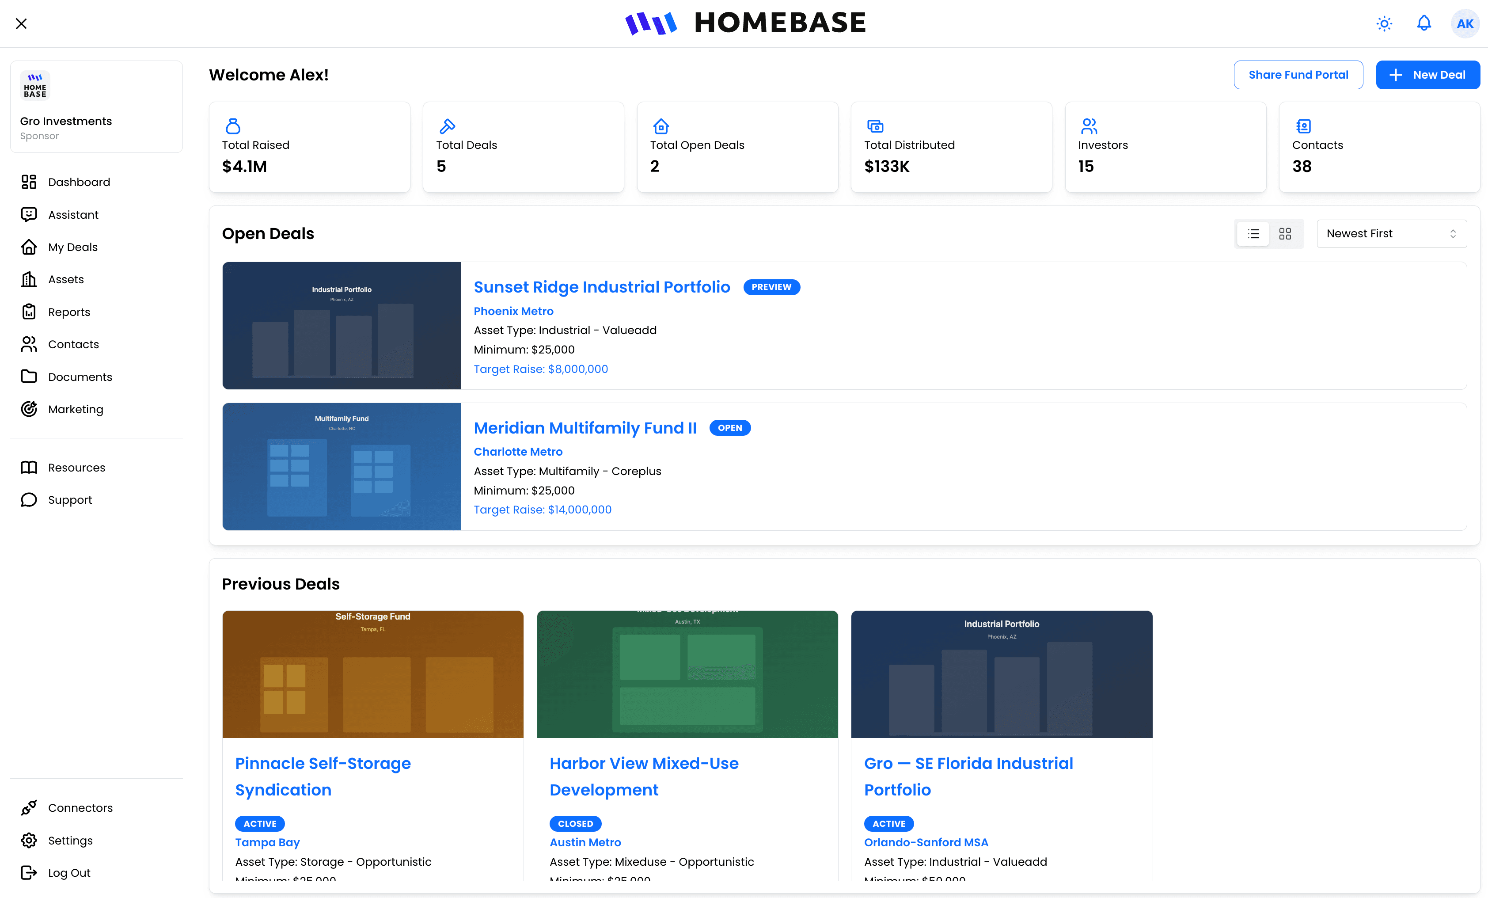The image size is (1488, 898).
Task: Click the Resources book icon
Action: (29, 468)
